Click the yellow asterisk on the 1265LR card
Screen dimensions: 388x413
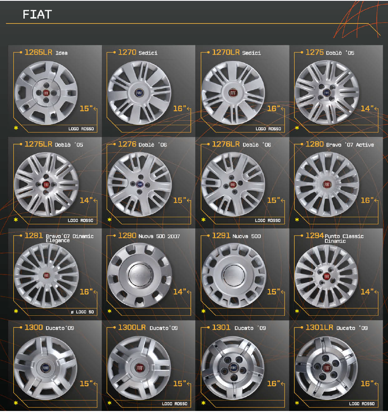16,128
